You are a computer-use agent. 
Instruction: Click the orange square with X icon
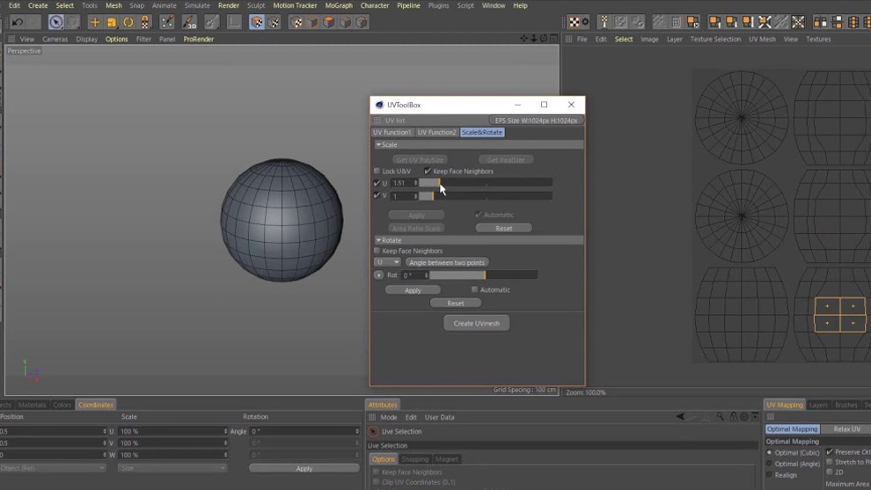click(693, 22)
